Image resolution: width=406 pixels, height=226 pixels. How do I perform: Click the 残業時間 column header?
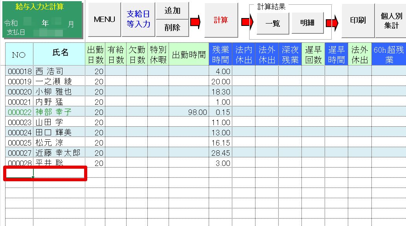click(x=220, y=55)
